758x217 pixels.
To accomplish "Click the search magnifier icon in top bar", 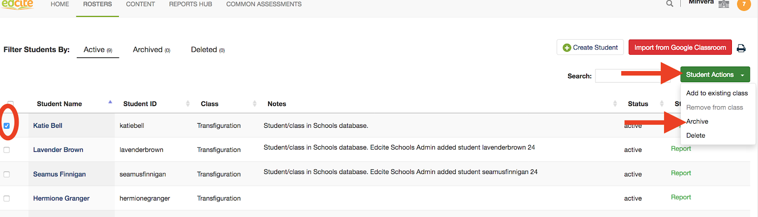I will (x=669, y=4).
